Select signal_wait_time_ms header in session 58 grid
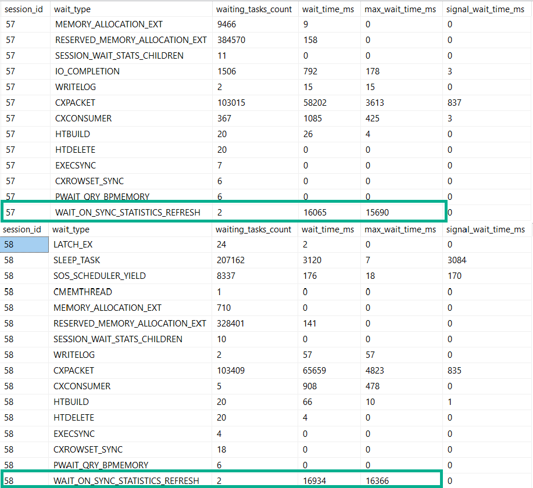This screenshot has width=533, height=488. (485, 229)
